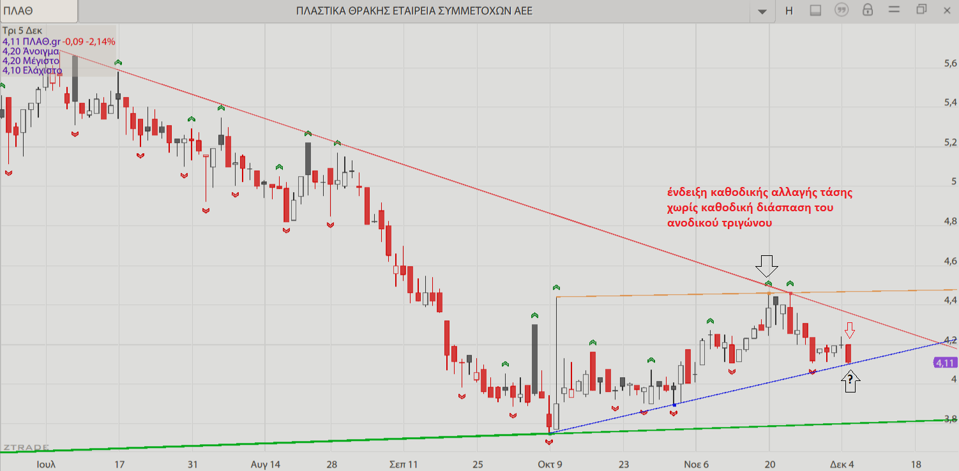Click the purple 4,11 price label
Viewport: 959px width, 471px height.
point(945,363)
